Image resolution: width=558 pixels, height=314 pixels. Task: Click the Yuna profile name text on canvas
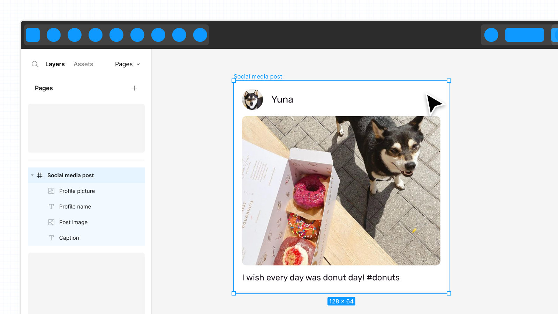click(x=282, y=99)
